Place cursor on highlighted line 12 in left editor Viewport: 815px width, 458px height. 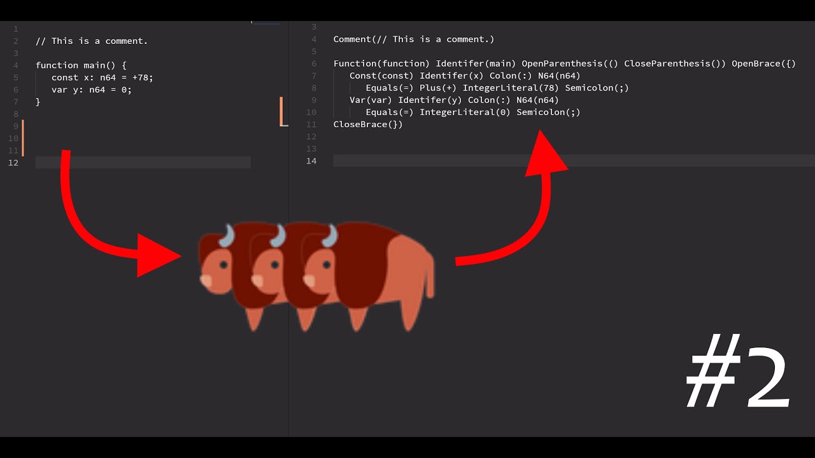click(x=143, y=163)
